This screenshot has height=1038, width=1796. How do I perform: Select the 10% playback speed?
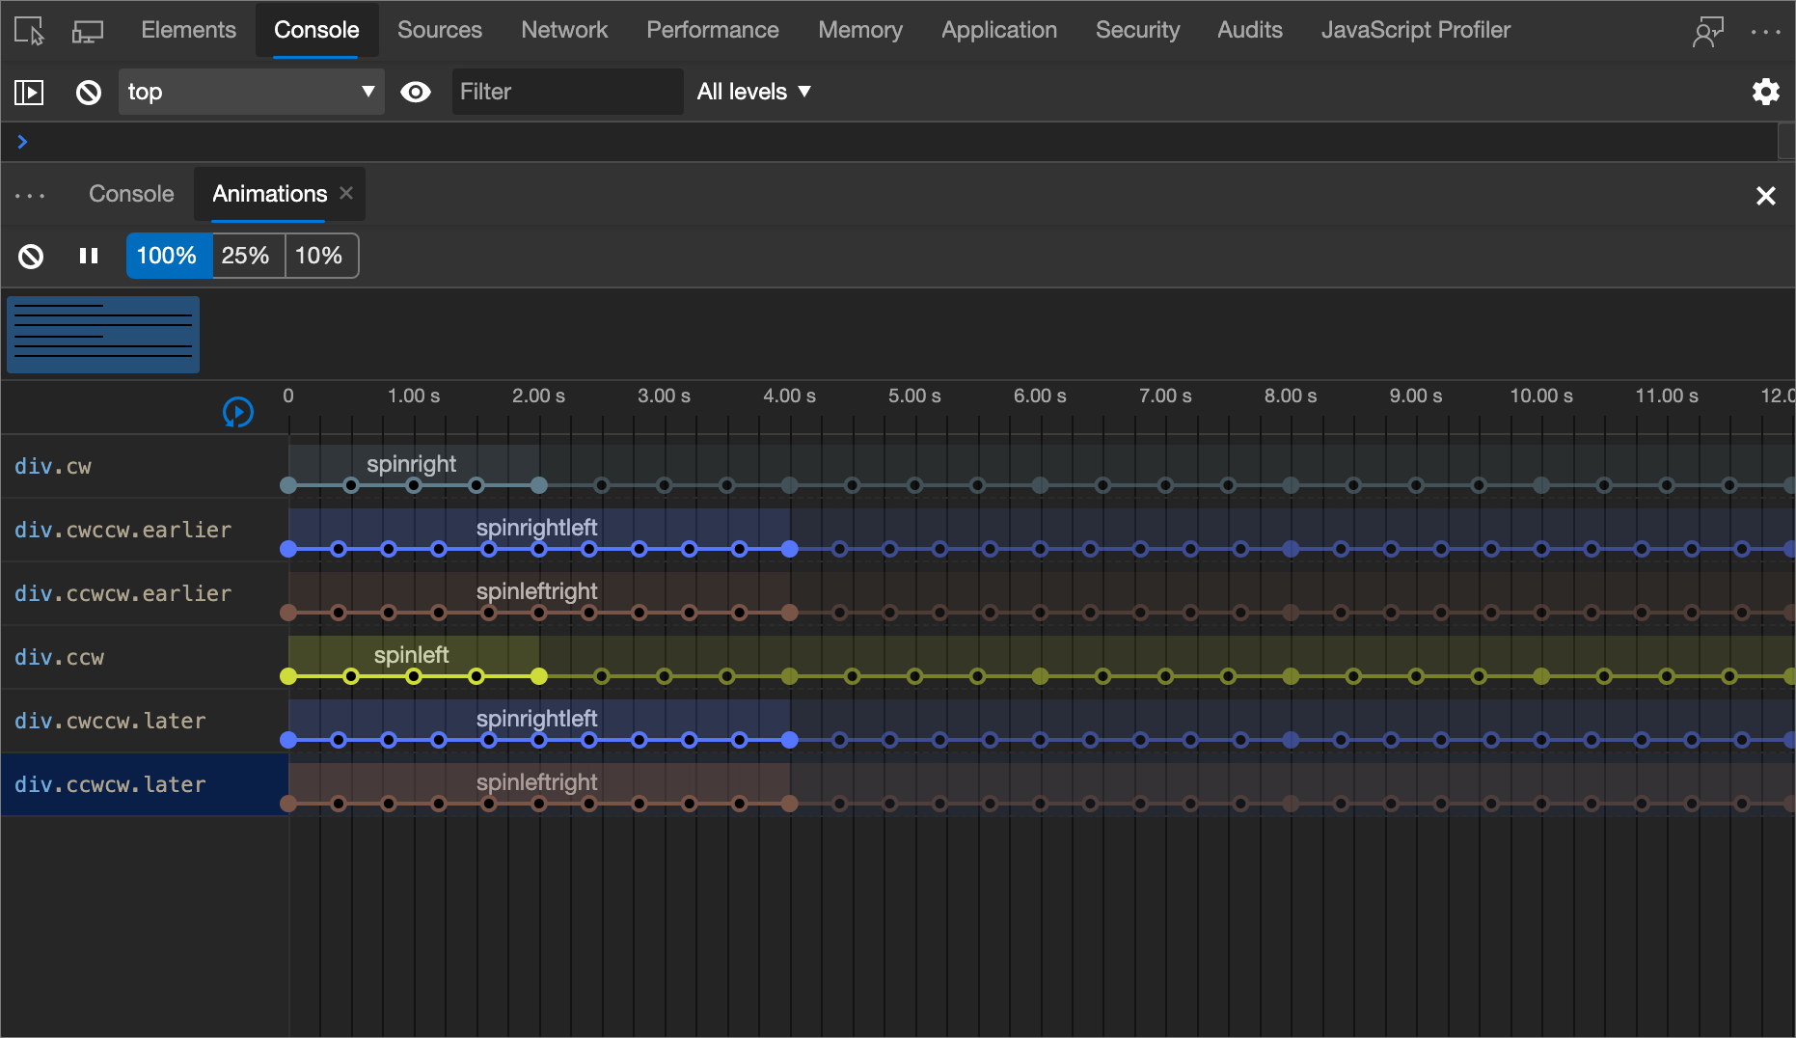(320, 256)
